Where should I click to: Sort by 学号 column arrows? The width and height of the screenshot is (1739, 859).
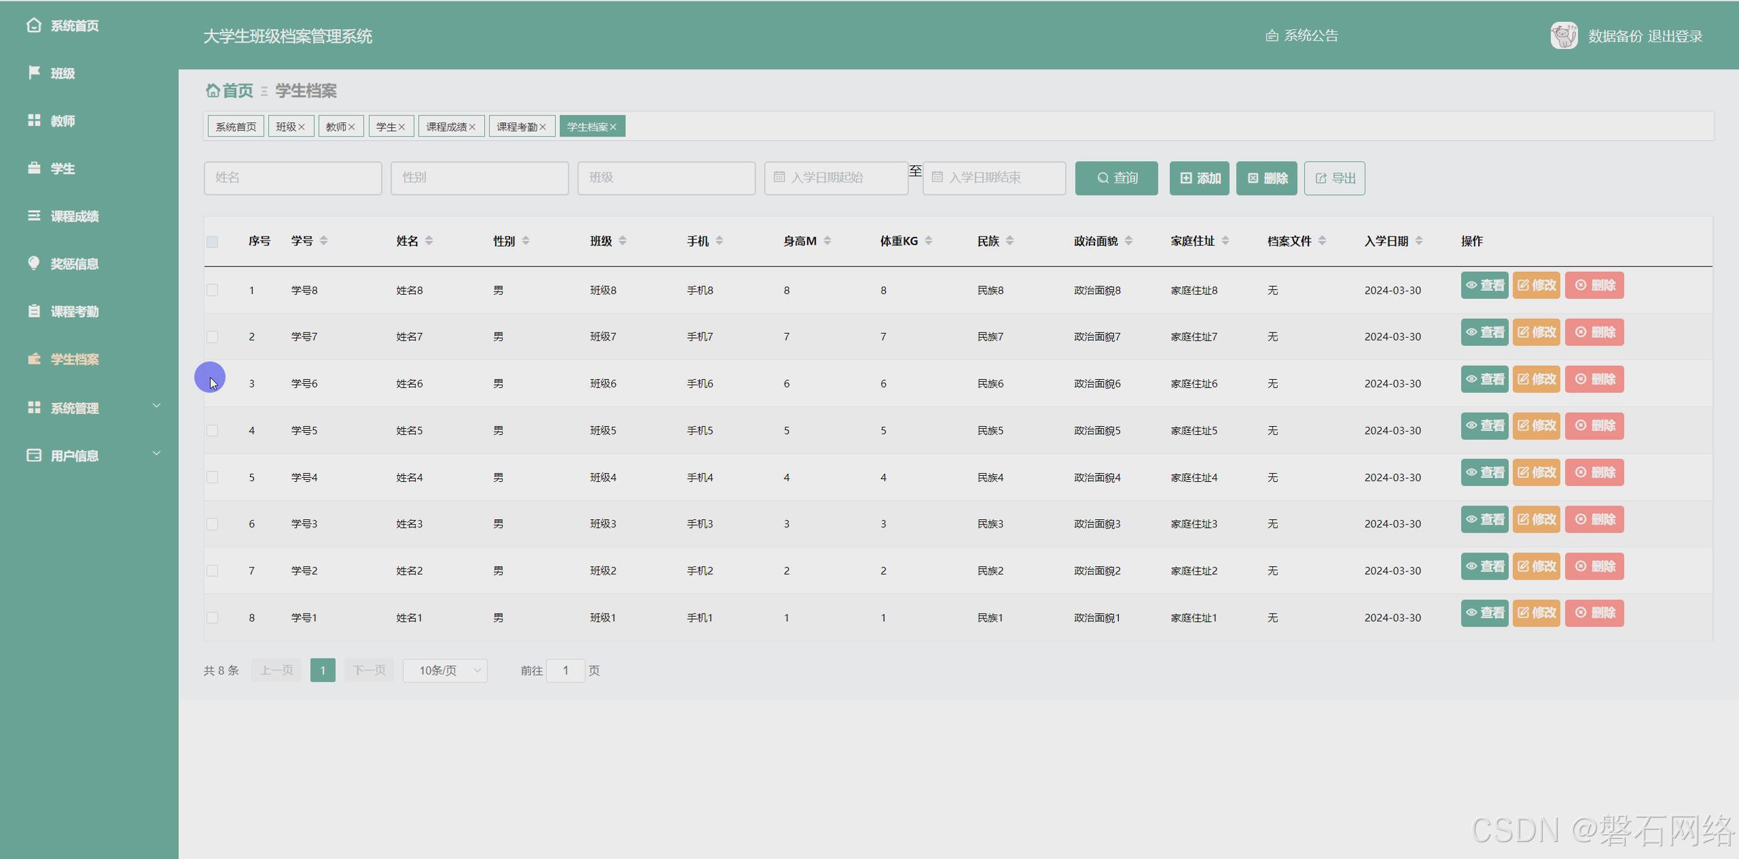324,241
